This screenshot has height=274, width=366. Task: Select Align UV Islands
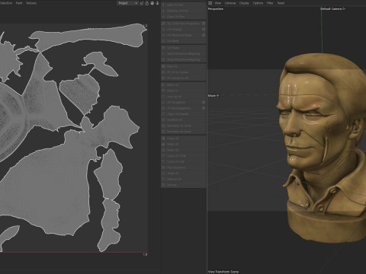tap(184, 114)
